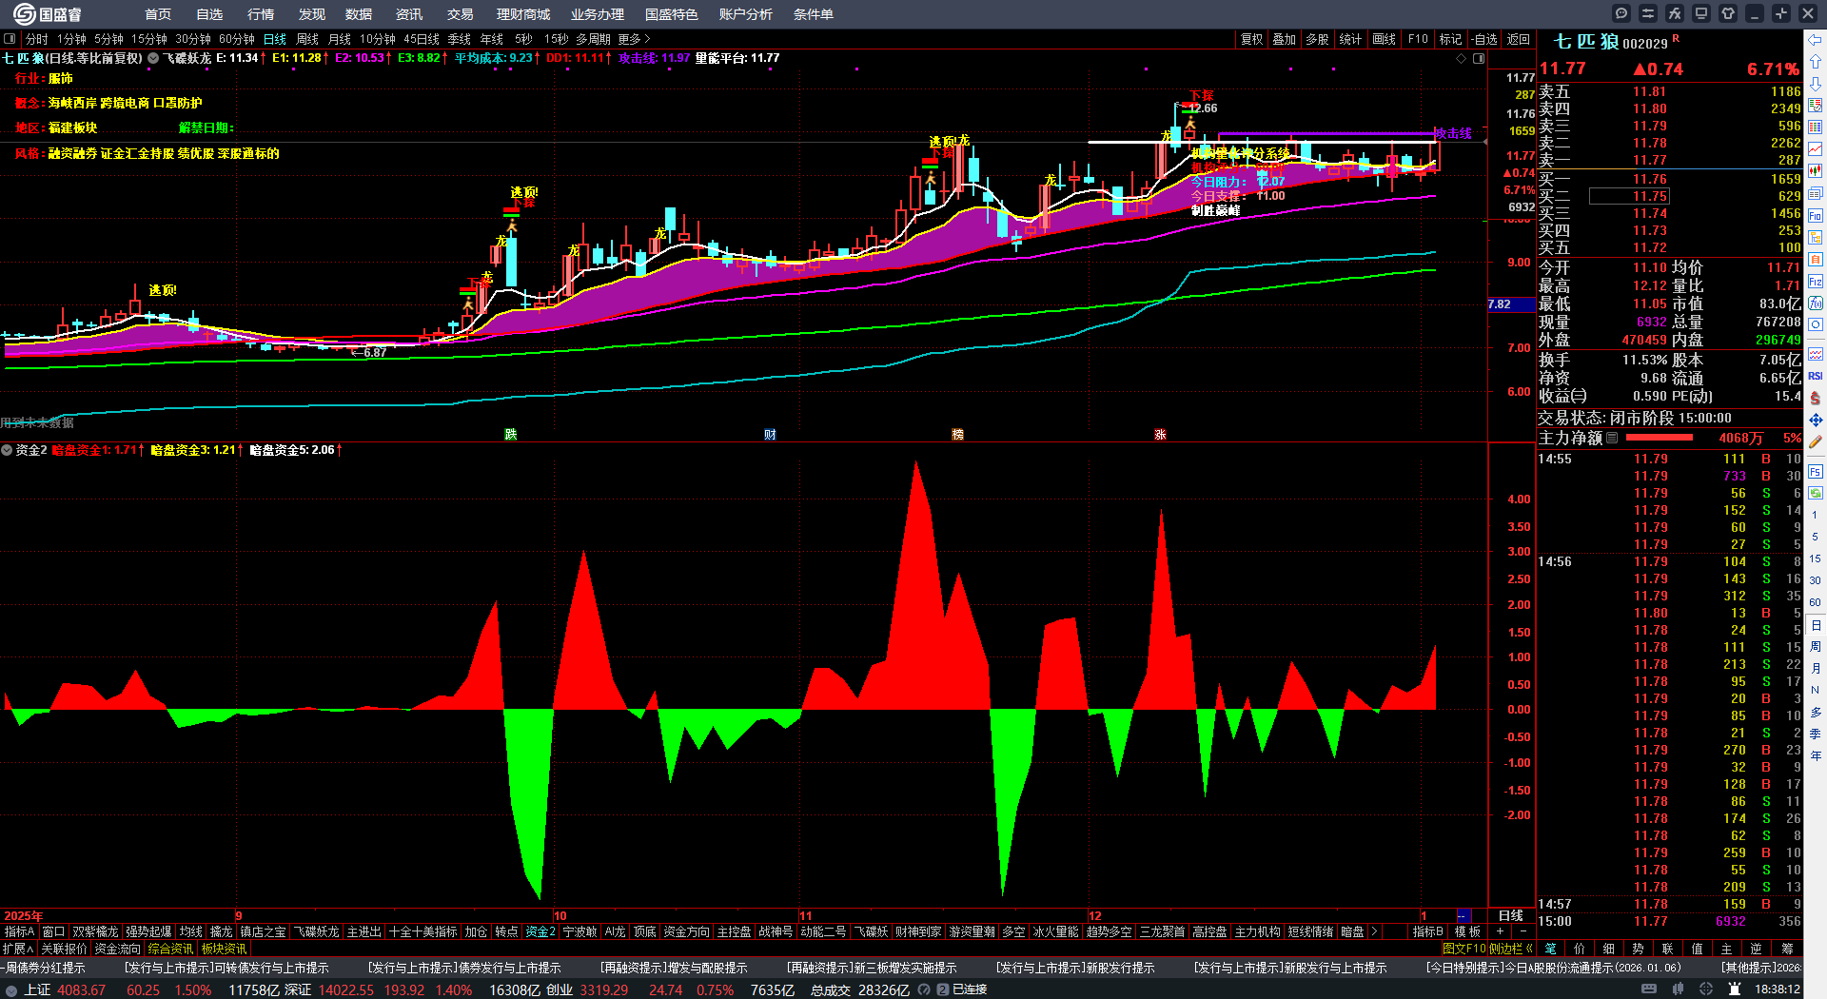1827x999 pixels.
Task: Click the plus zoom-in button beside 模板
Action: click(1501, 931)
